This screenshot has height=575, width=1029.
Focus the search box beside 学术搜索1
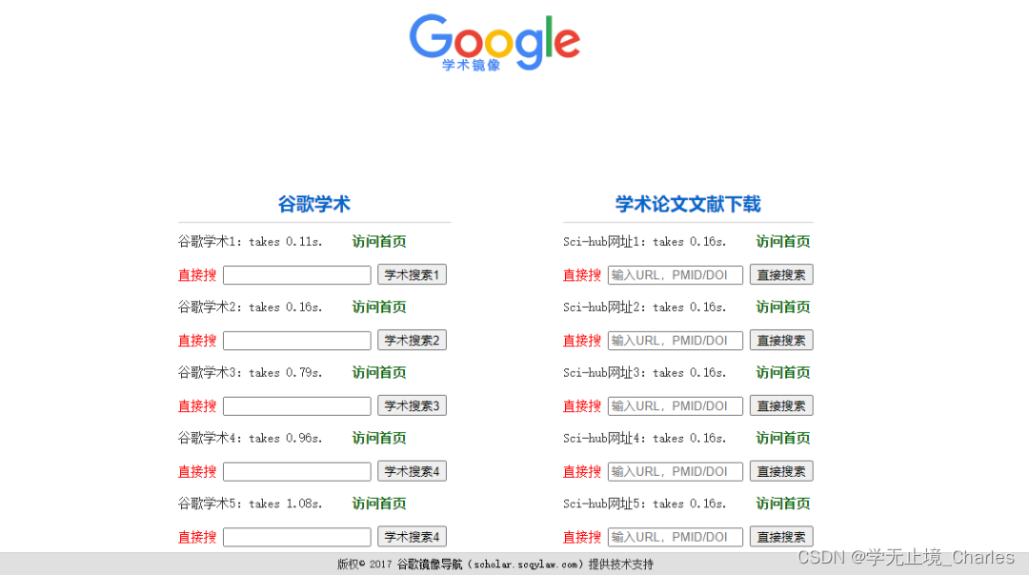[297, 275]
